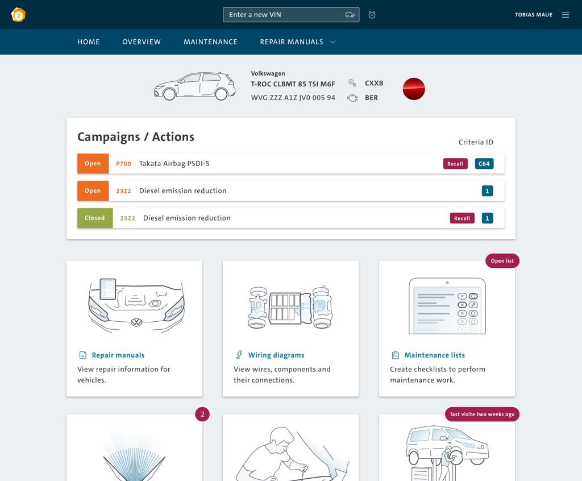Open the MAINTENANCE tab
Screen dimensions: 582x481
(210, 42)
